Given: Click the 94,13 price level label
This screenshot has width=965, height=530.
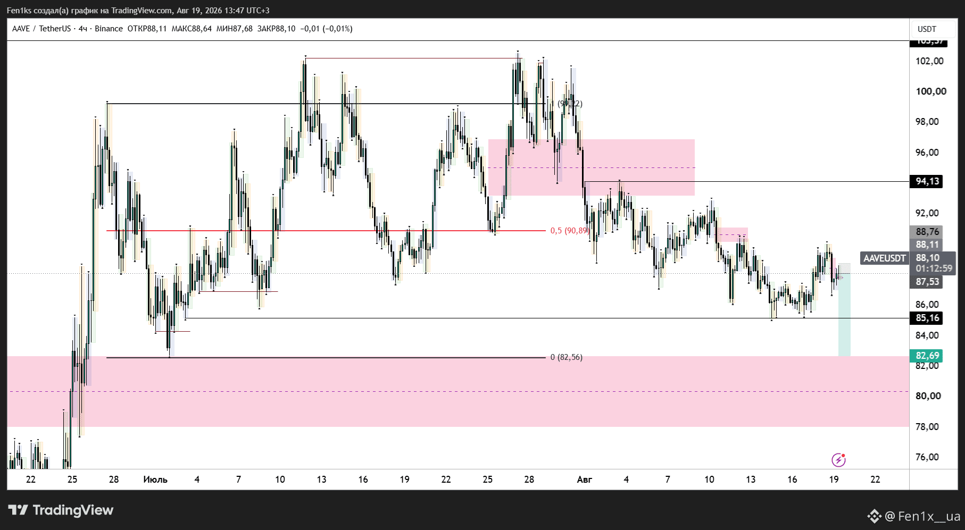Looking at the screenshot, I should (x=927, y=181).
